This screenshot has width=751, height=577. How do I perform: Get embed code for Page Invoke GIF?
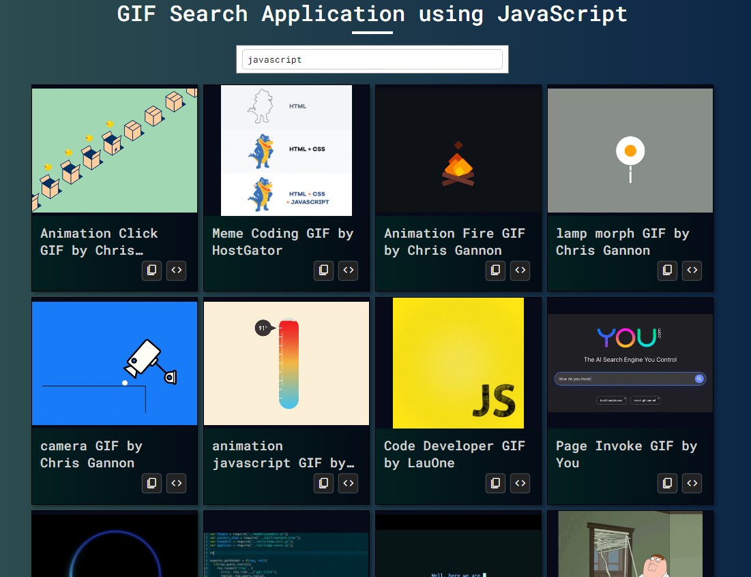click(x=692, y=483)
